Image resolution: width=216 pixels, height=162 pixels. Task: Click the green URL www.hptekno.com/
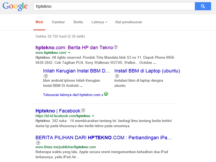[51, 53]
